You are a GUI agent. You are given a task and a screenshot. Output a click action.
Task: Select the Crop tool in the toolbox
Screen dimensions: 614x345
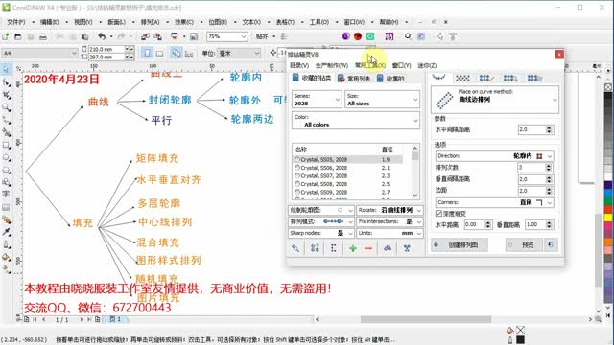click(x=6, y=95)
